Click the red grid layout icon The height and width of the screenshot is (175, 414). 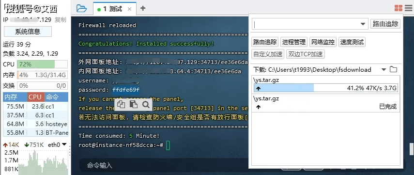click(398, 8)
